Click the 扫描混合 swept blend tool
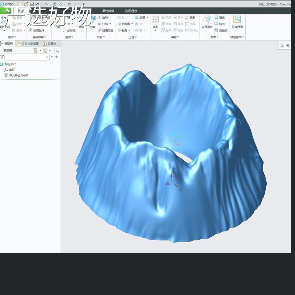This screenshot has height=295, width=295. pos(105,30)
